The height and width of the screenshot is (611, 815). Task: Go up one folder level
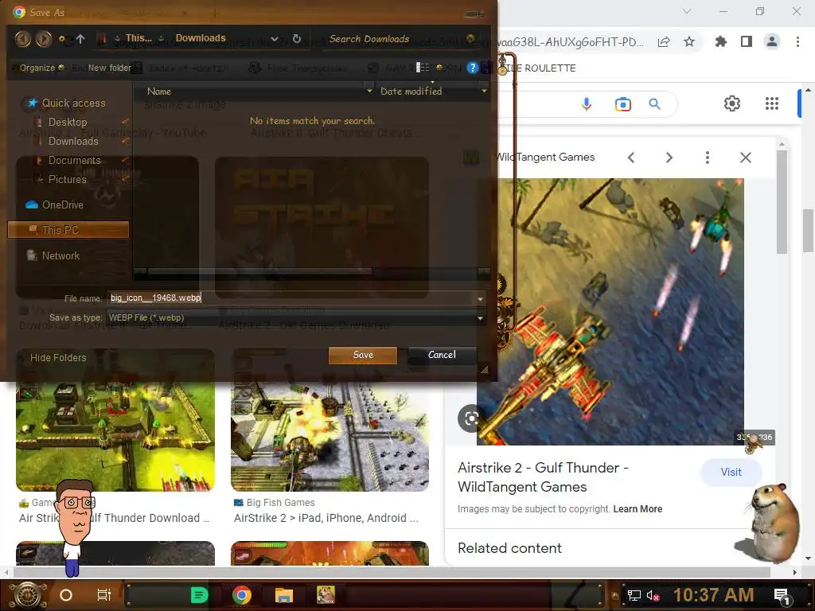80,38
